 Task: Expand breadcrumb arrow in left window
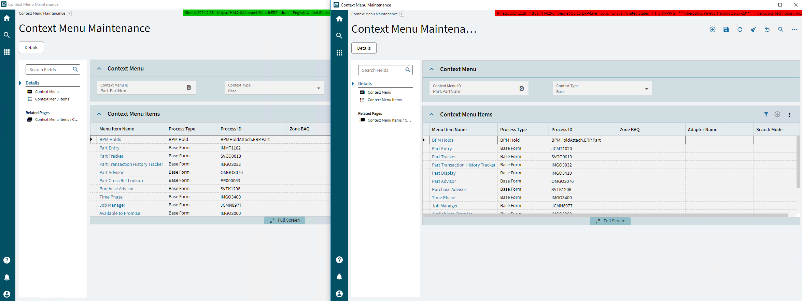point(69,14)
